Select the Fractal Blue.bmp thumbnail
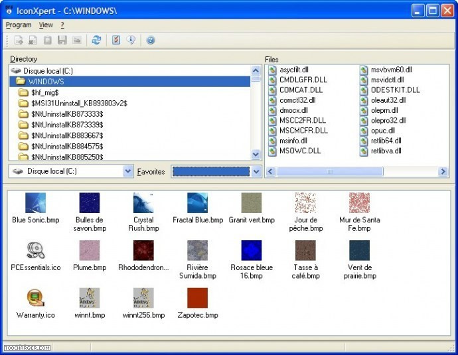Image resolution: width=458 pixels, height=355 pixels. (197, 203)
